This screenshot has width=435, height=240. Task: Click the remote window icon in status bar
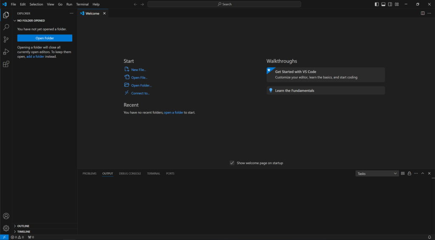tap(4, 237)
